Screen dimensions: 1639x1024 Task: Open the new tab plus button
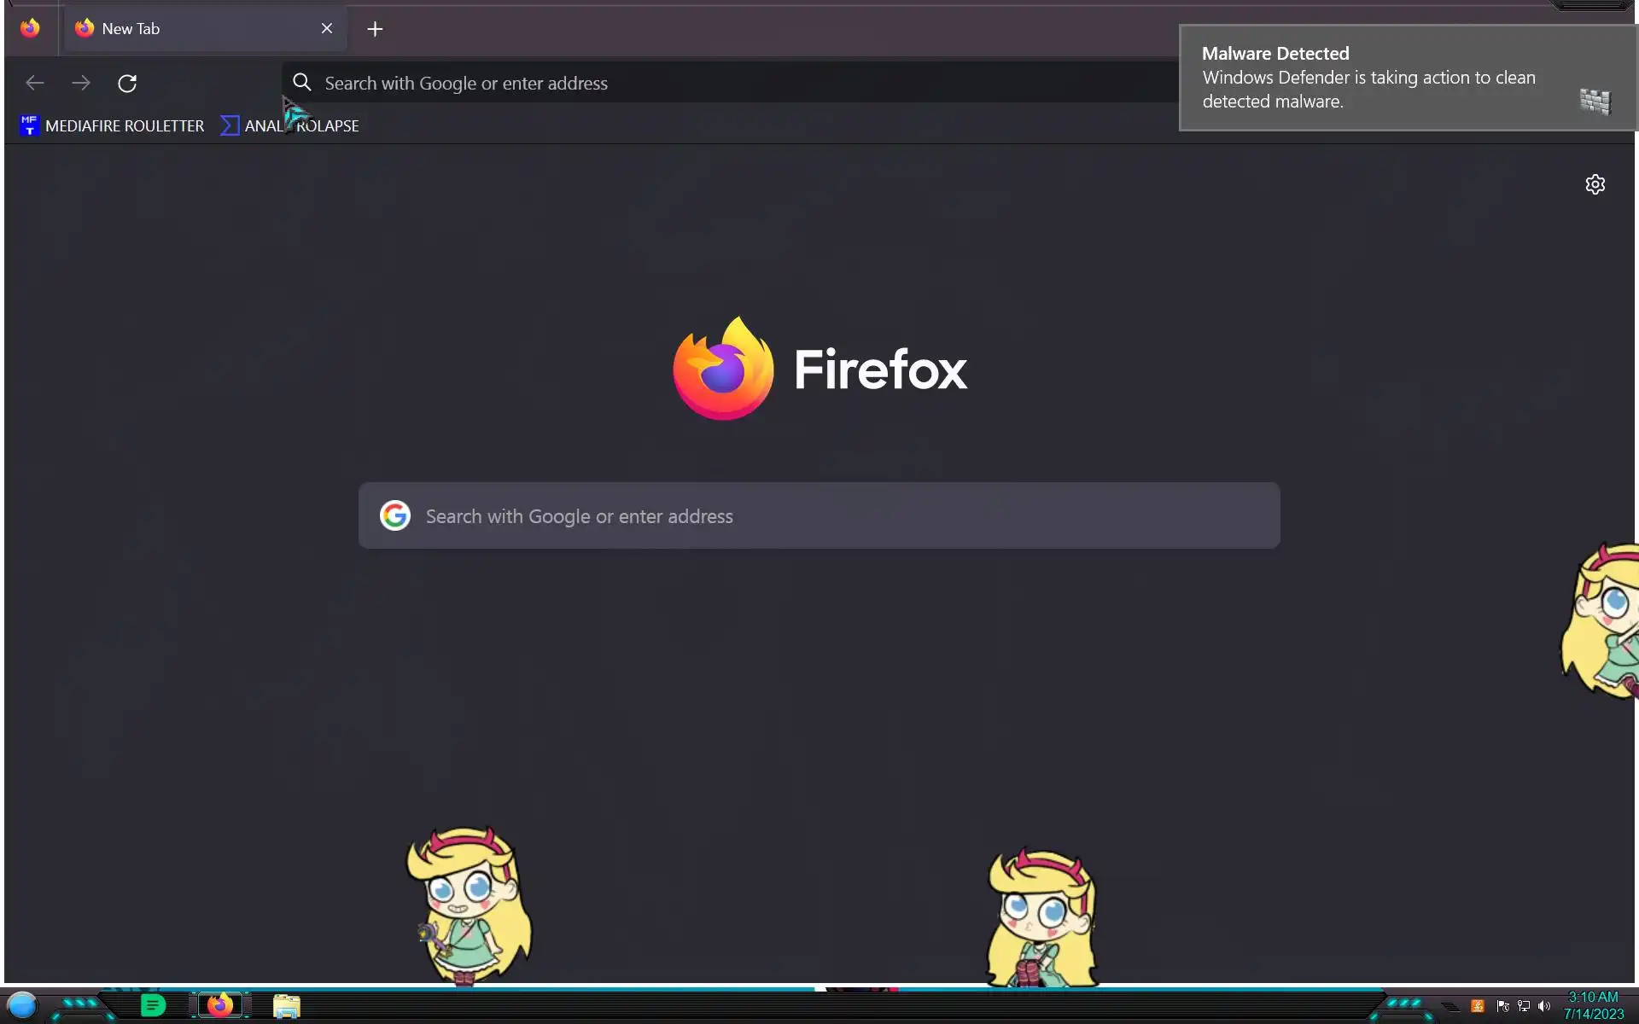click(375, 29)
